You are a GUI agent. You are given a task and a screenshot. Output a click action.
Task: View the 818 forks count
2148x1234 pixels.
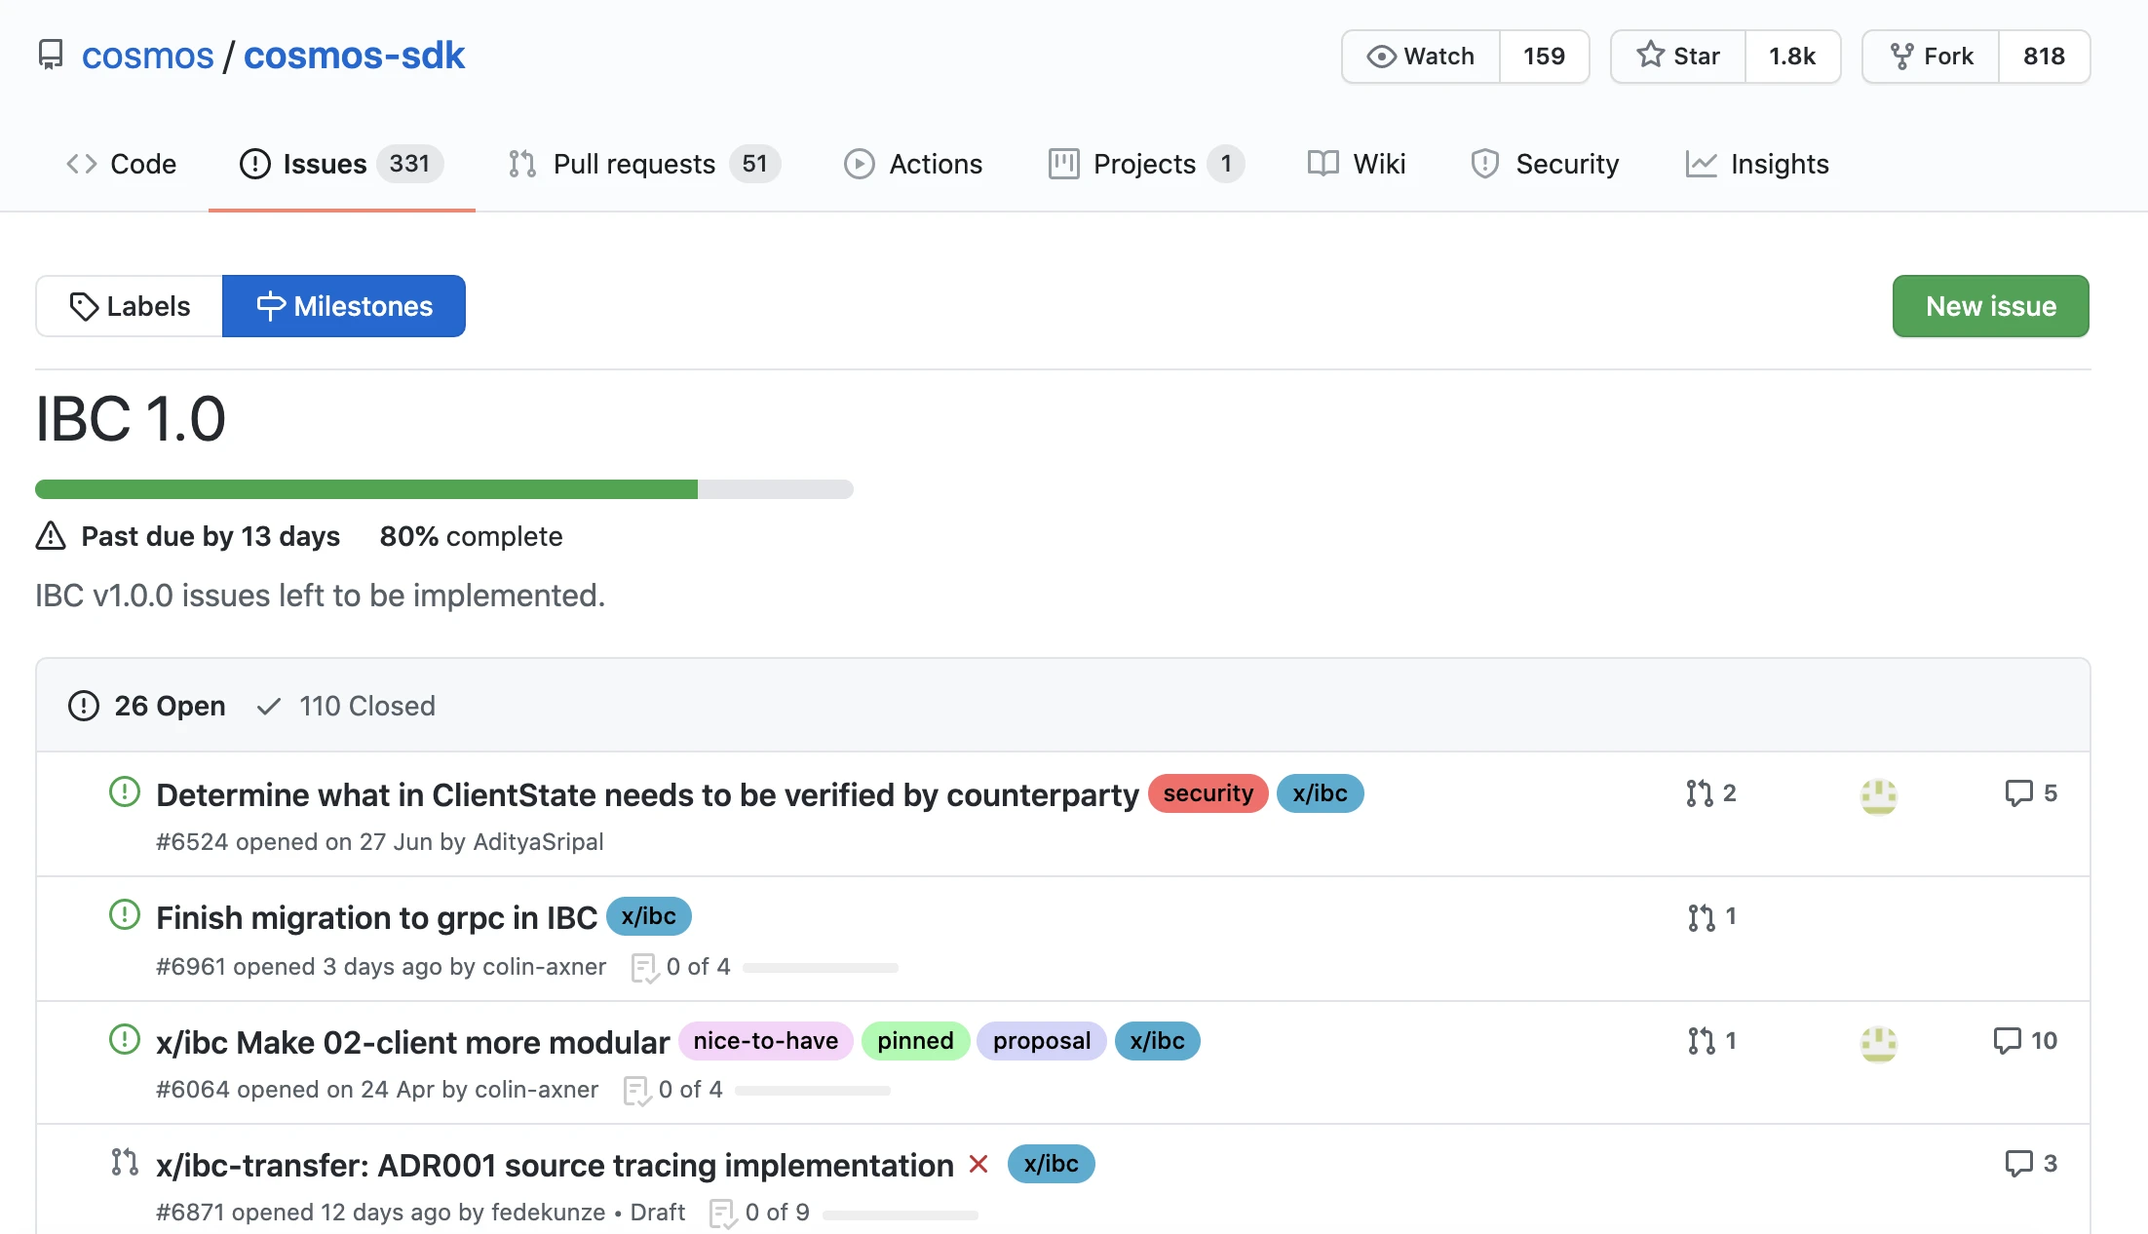(2044, 57)
